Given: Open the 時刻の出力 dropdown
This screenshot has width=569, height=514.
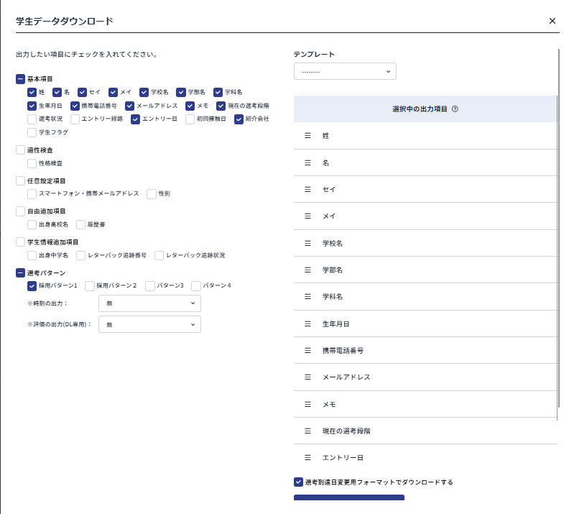Looking at the screenshot, I should tap(149, 303).
